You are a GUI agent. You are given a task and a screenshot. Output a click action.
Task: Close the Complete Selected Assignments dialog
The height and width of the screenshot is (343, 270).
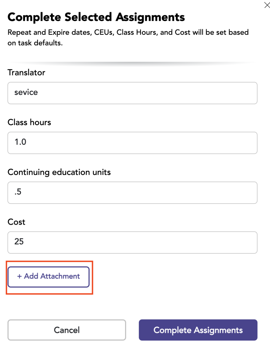tap(267, 5)
